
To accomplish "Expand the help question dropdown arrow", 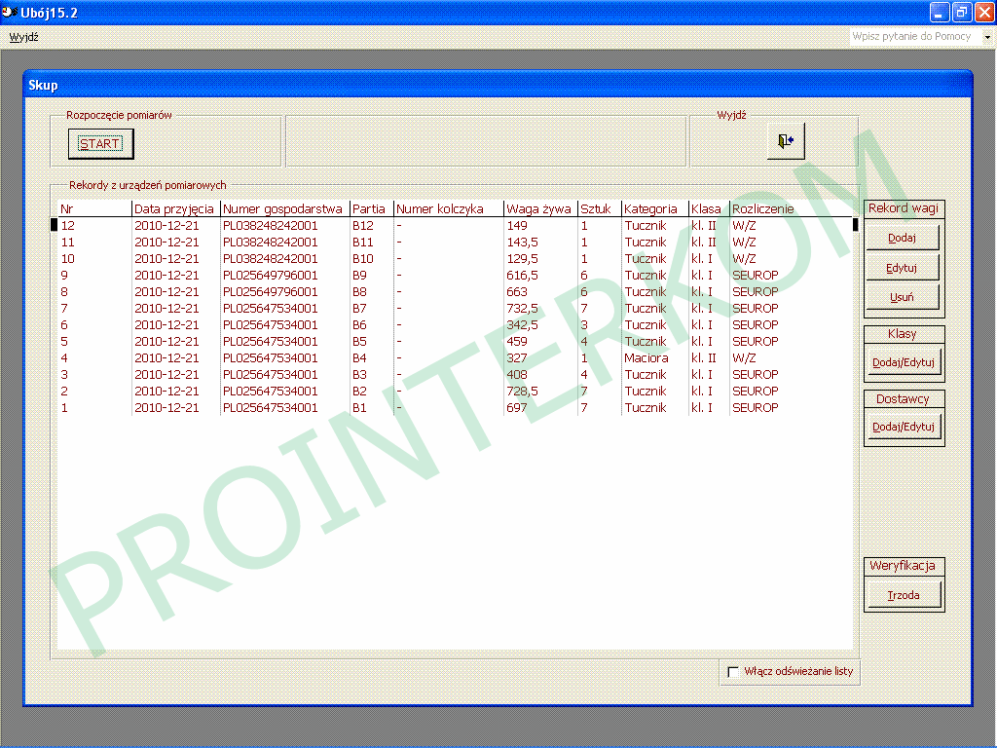I will 987,37.
